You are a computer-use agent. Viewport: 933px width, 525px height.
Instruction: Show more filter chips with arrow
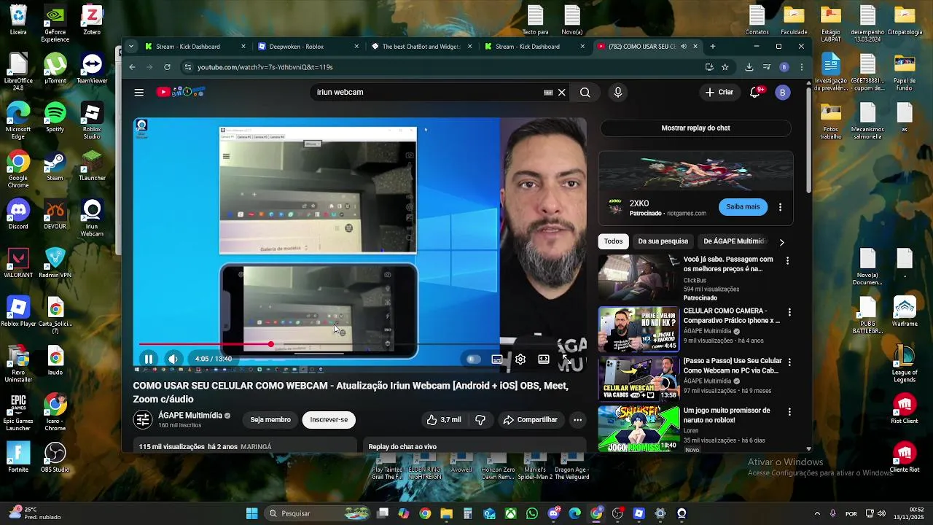[x=781, y=242]
